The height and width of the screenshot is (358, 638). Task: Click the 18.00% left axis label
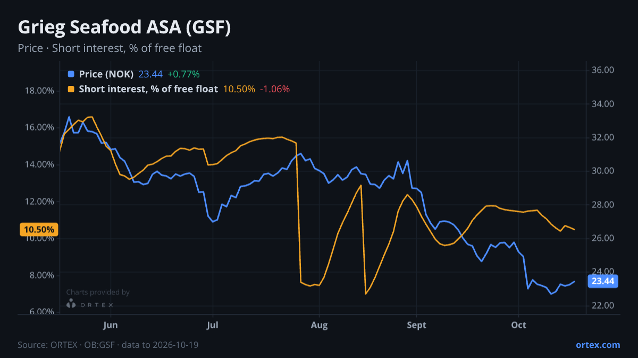[x=39, y=91]
